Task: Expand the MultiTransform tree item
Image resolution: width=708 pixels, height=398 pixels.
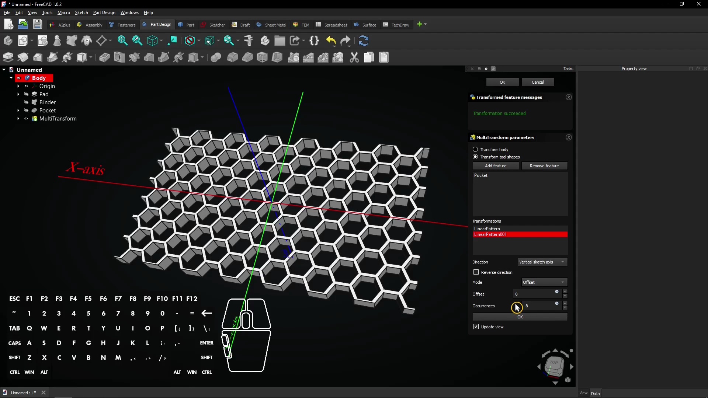Action: 18,118
